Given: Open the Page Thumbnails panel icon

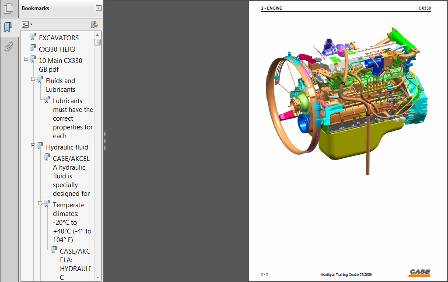Looking at the screenshot, I should point(9,8).
